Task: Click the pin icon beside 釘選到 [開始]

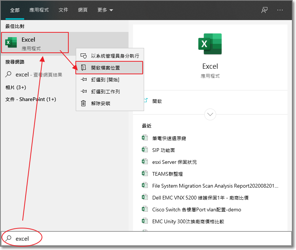Action: point(84,79)
